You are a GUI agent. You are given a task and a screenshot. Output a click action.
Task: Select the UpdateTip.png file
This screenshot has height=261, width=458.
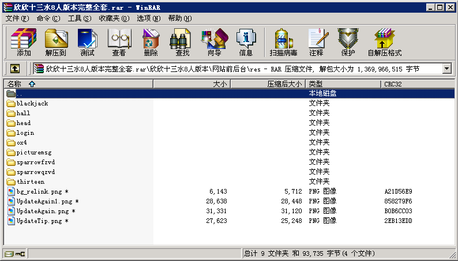(39, 221)
